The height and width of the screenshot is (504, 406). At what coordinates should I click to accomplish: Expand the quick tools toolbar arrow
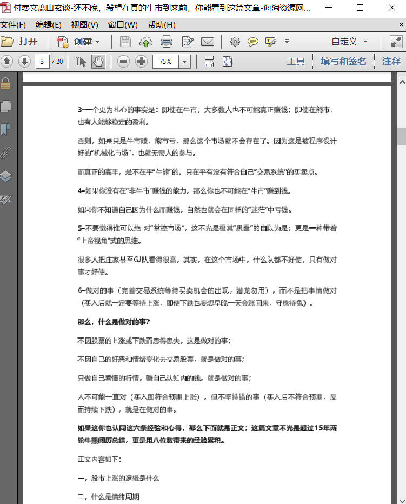pyautogui.click(x=287, y=42)
